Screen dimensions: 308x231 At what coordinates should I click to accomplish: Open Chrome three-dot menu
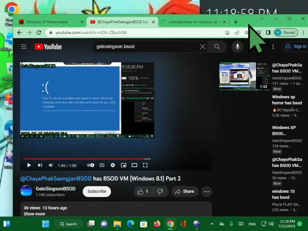pyautogui.click(x=303, y=32)
